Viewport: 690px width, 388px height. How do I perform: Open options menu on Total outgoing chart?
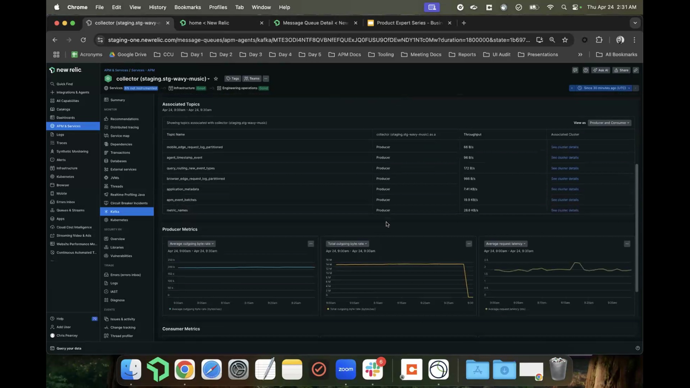click(469, 244)
